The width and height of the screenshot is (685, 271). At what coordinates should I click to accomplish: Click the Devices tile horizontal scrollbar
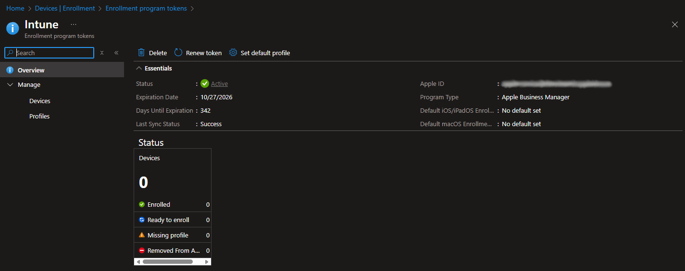click(x=168, y=262)
